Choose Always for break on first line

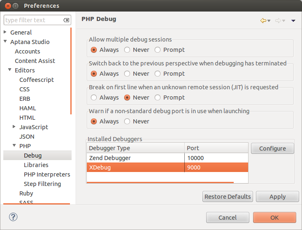[94, 98]
